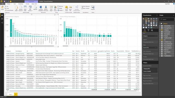175x98 pixels.
Task: Activate the Format Painter tool
Action: pos(9,10)
